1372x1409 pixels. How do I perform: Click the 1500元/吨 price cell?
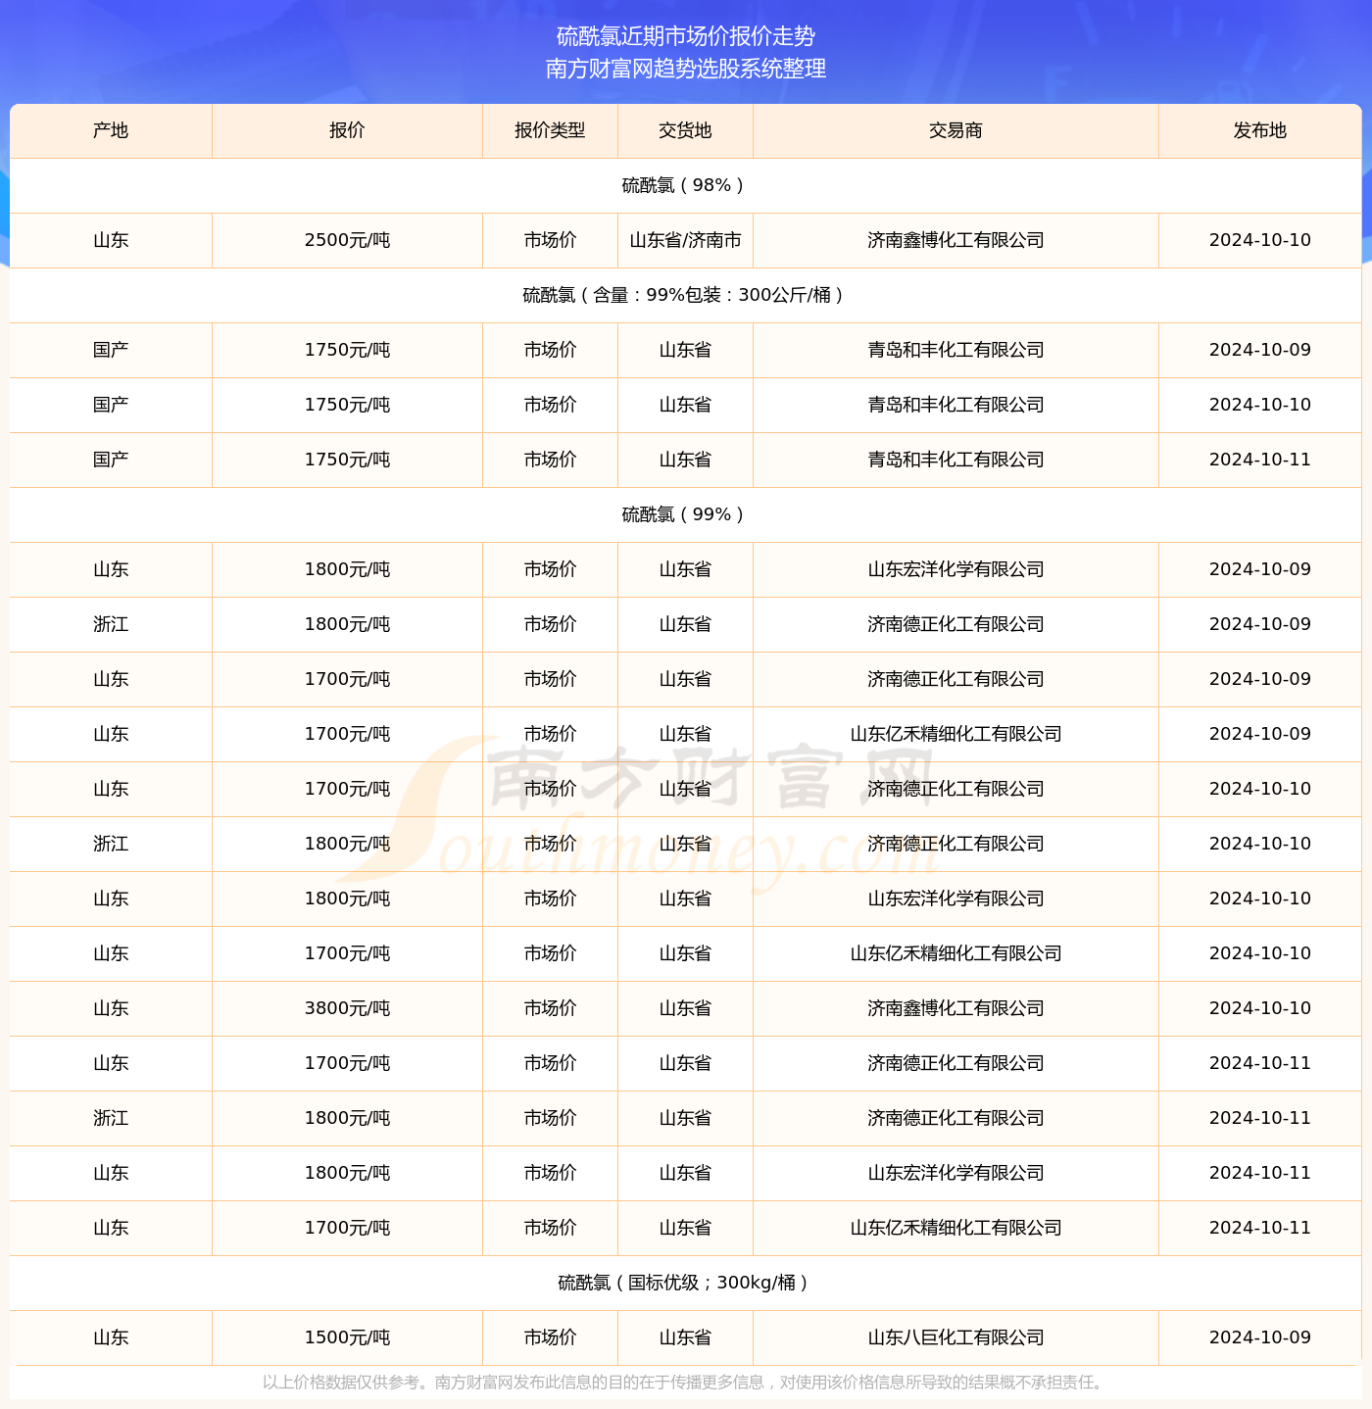coord(347,1337)
